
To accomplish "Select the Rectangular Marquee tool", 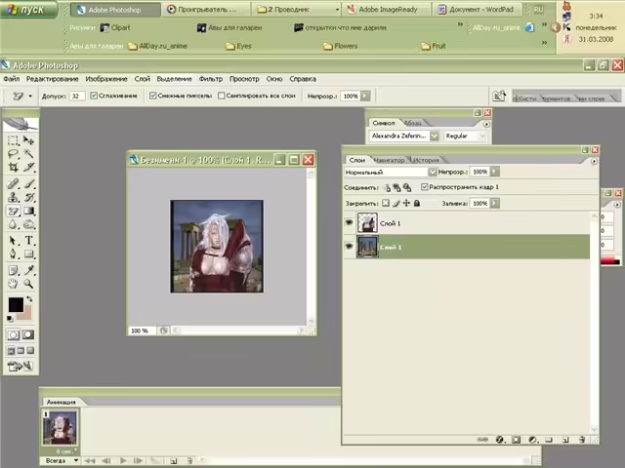I will click(13, 140).
